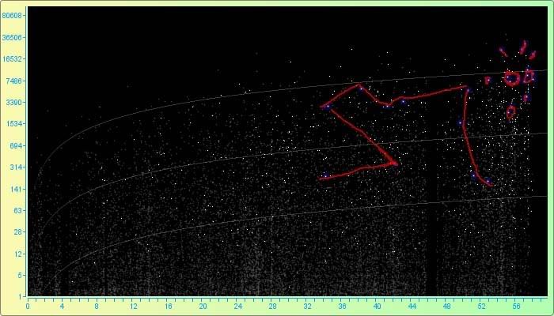The height and width of the screenshot is (316, 554).
Task: Click the 16 horizontal axis label
Action: coord(168,307)
